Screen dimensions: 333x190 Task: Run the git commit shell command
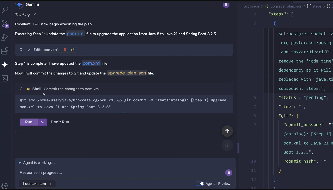(x=29, y=122)
